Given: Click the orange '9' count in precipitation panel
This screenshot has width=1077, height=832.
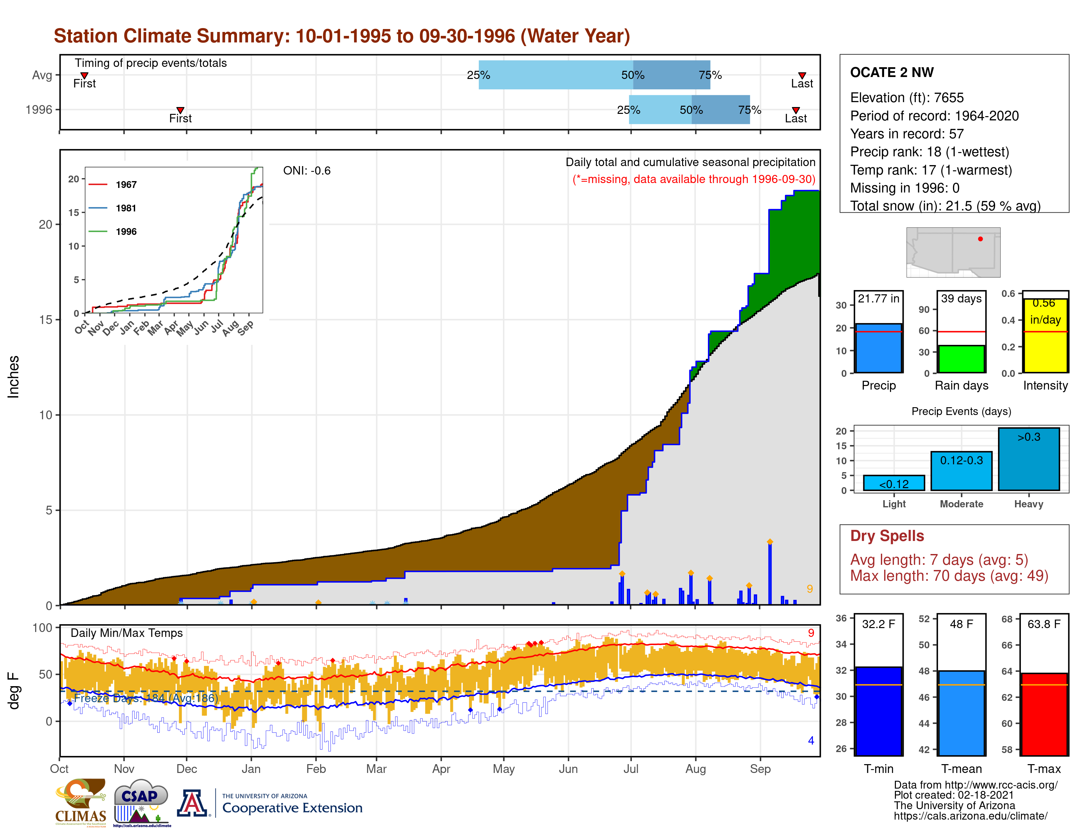Looking at the screenshot, I should click(x=809, y=589).
